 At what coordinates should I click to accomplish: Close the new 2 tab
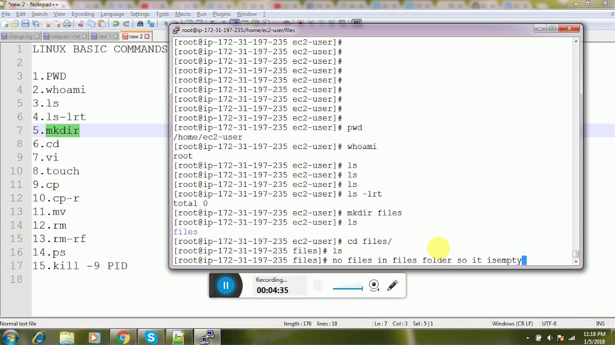click(x=147, y=36)
